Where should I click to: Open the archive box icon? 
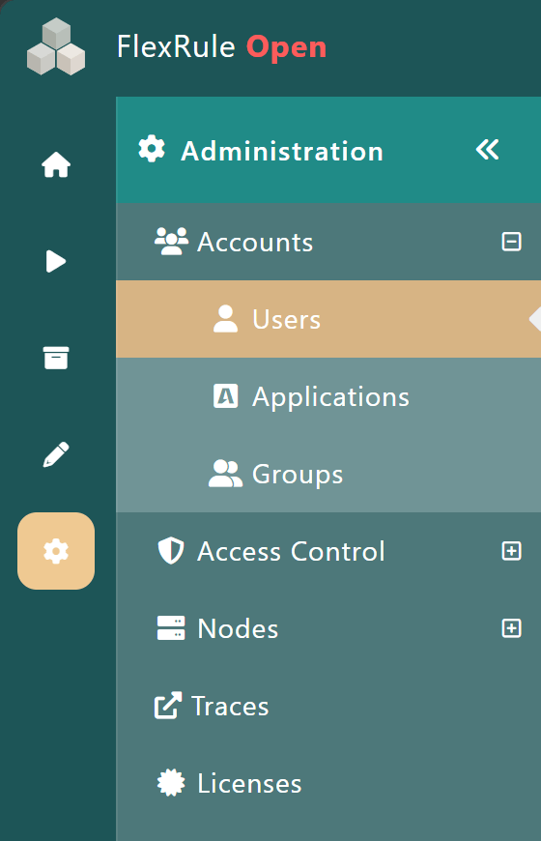(x=56, y=358)
